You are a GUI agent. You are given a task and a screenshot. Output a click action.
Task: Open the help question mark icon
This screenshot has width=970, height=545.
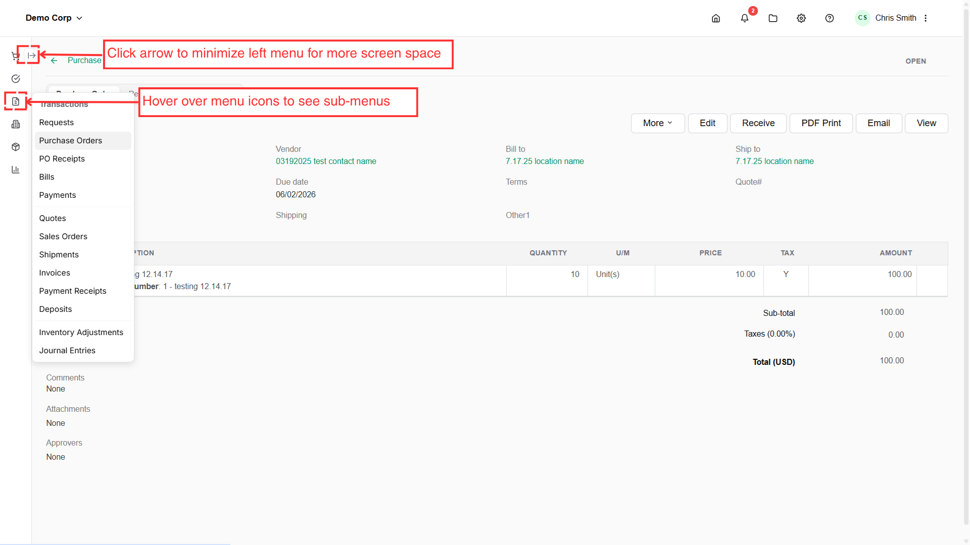830,18
